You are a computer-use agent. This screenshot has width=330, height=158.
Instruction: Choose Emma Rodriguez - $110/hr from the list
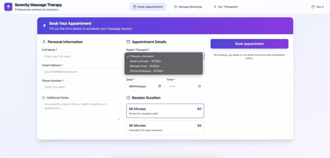pyautogui.click(x=146, y=71)
